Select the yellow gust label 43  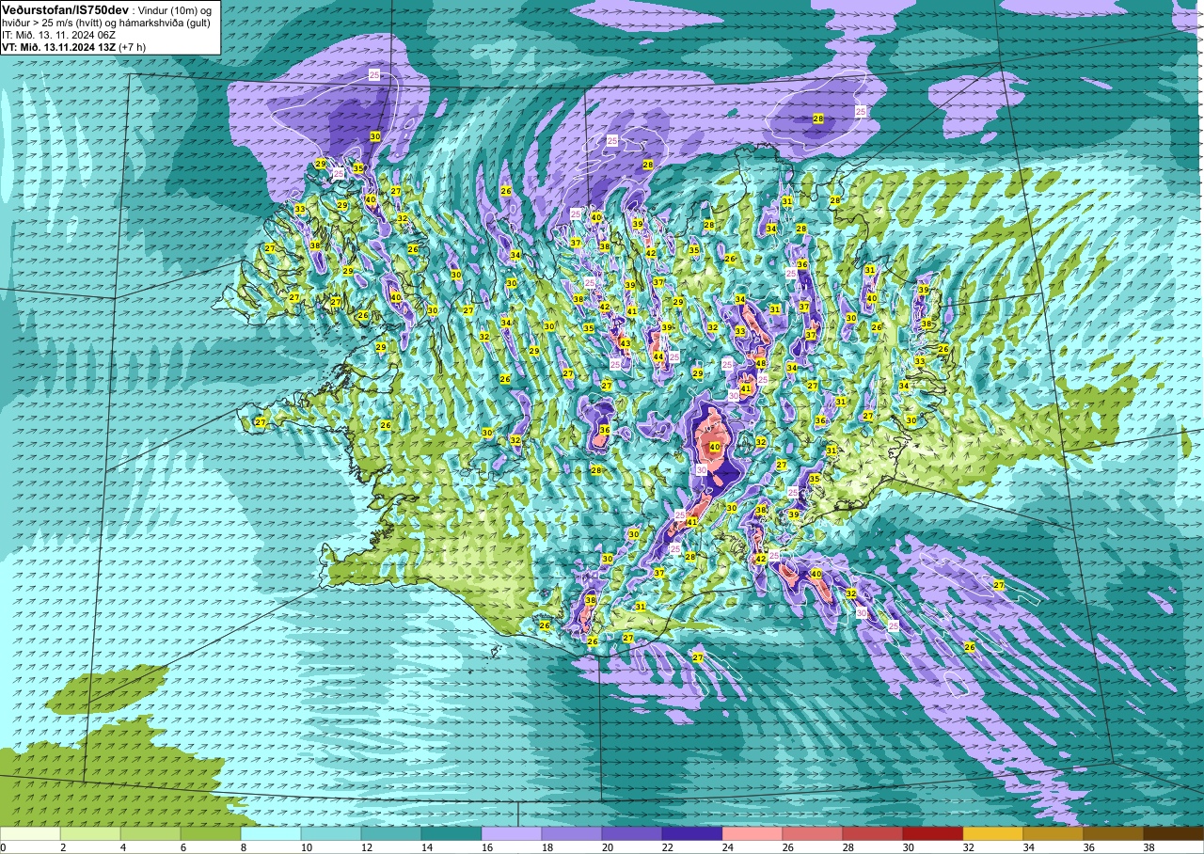point(626,343)
